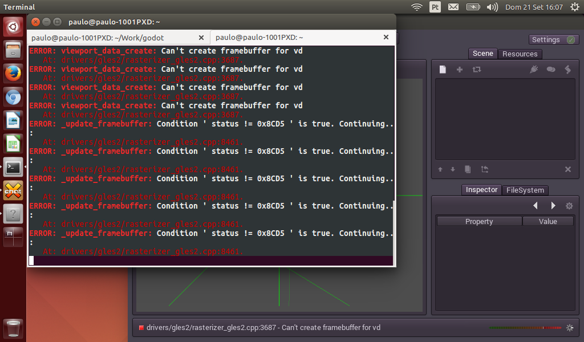
Task: Click the terminal cursor prompt line
Action: 211,260
